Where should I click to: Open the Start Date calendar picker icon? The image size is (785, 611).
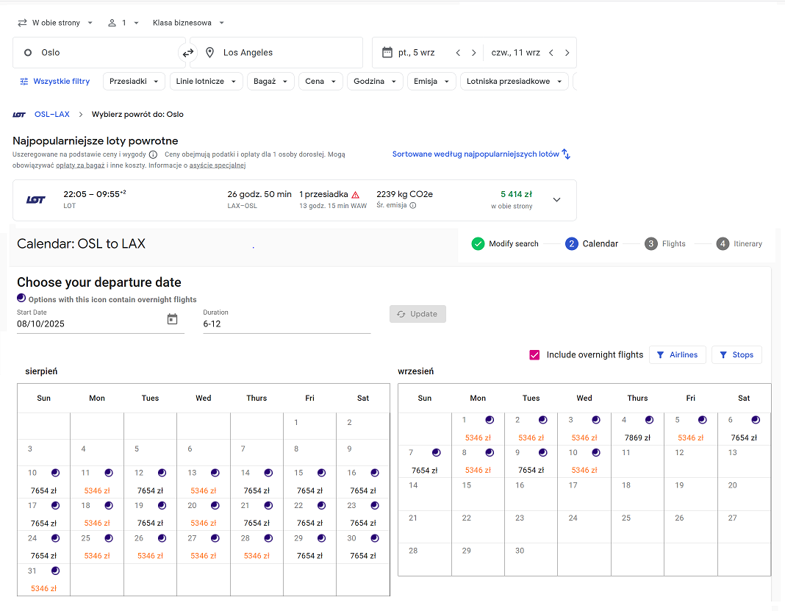[x=172, y=319]
